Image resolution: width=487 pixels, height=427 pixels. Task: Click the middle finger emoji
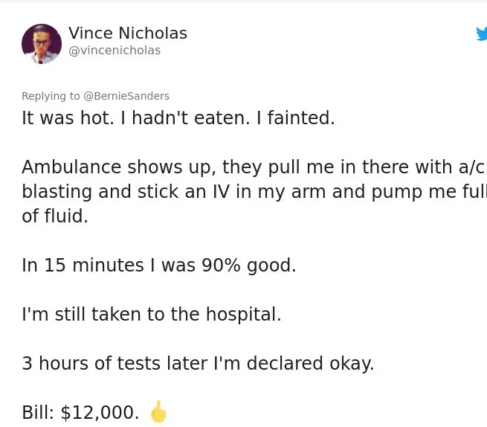(158, 411)
